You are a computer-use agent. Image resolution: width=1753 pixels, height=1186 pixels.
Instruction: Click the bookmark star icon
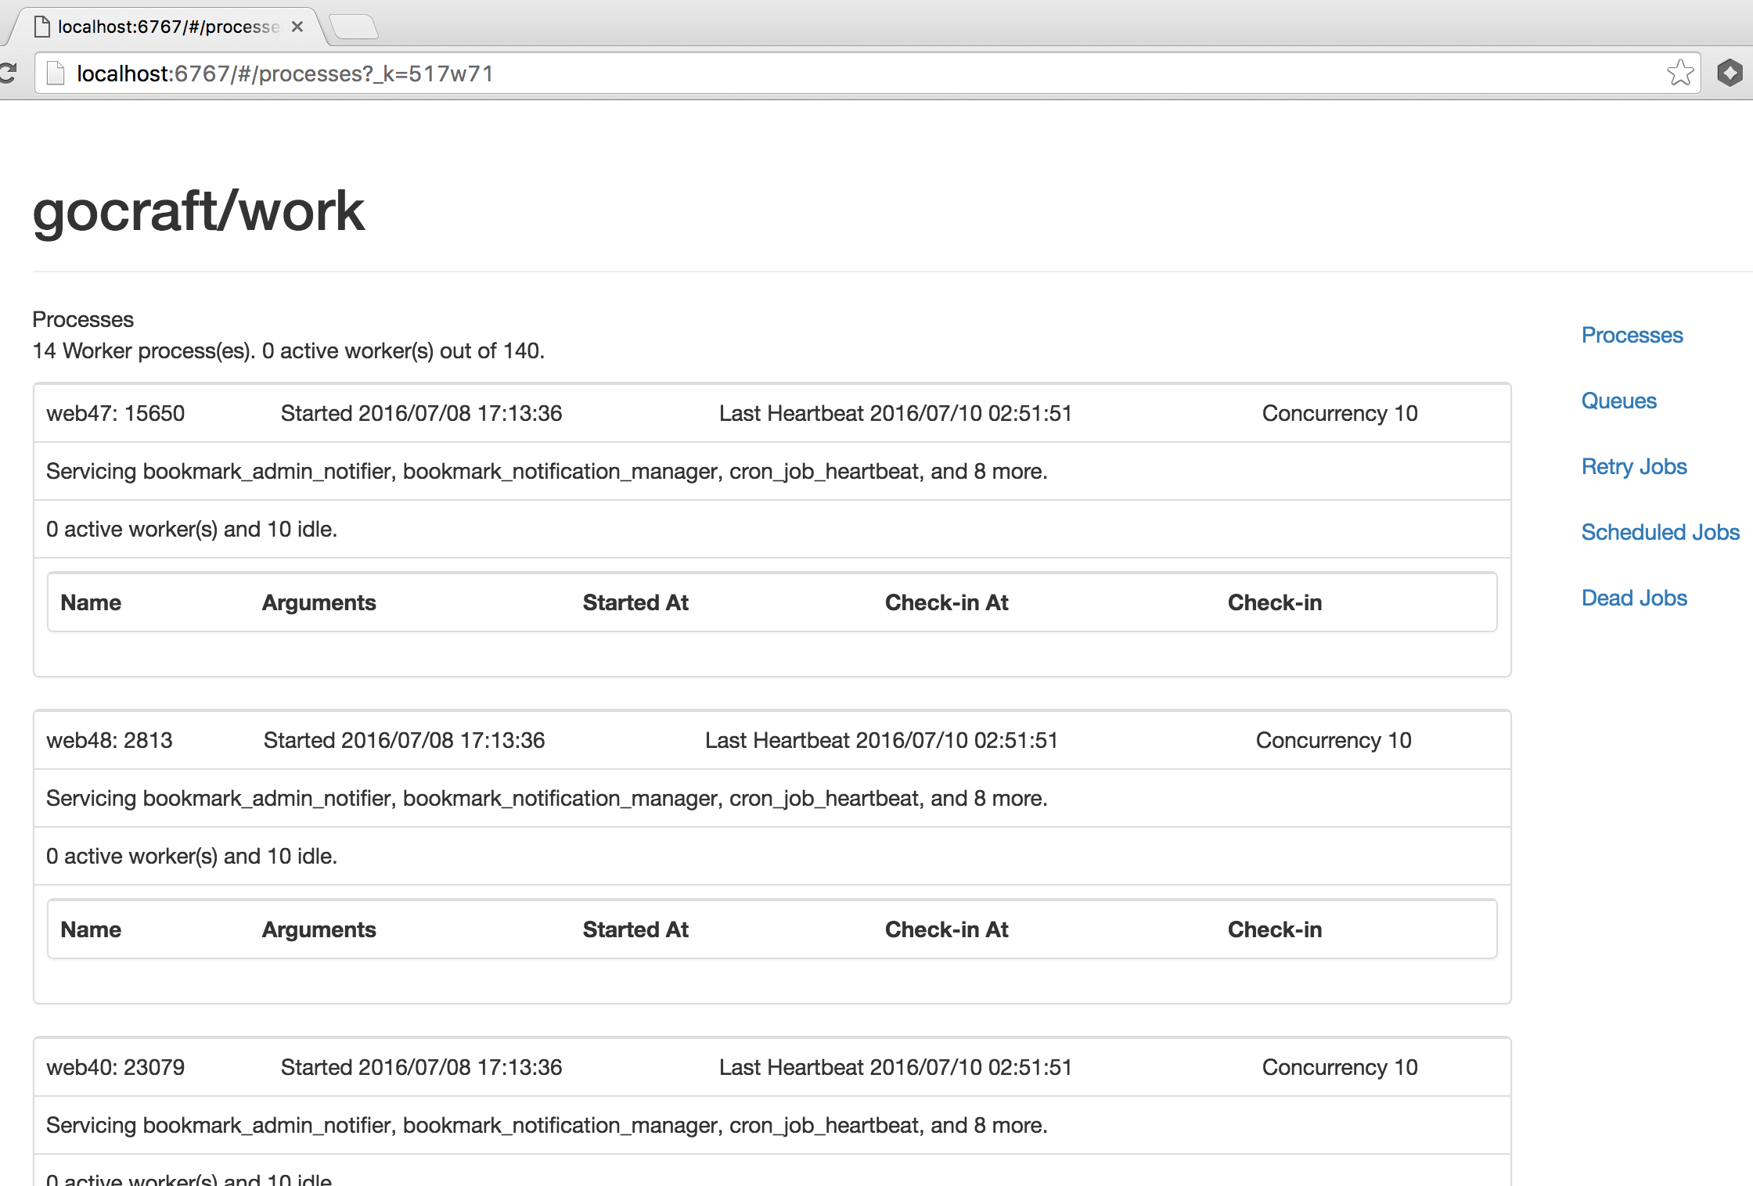(x=1679, y=74)
